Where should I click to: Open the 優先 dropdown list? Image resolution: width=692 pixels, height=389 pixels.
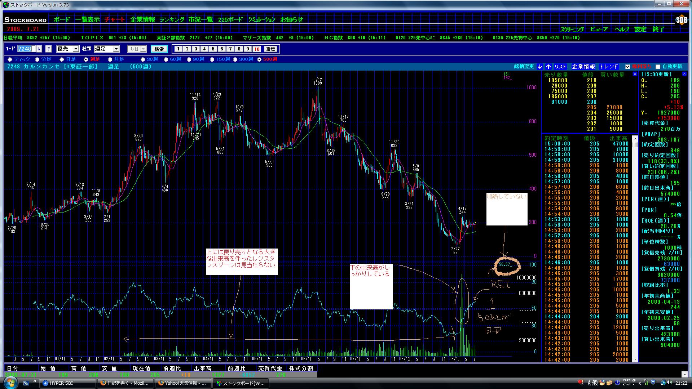(x=76, y=49)
